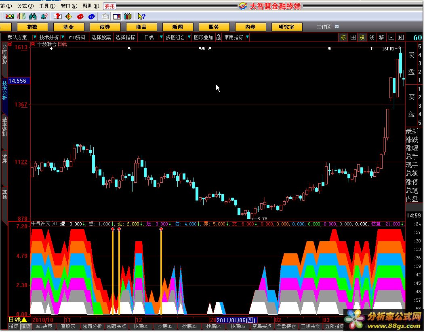Image resolution: width=425 pixels, height=332 pixels.
Task: Switch to the 其他 side tab
Action: tap(4, 194)
